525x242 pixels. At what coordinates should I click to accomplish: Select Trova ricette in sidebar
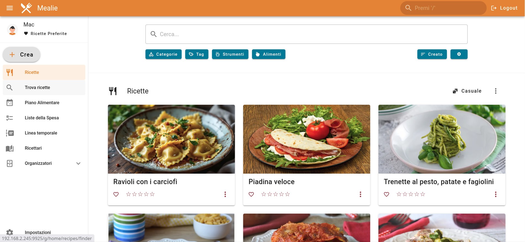(x=37, y=87)
